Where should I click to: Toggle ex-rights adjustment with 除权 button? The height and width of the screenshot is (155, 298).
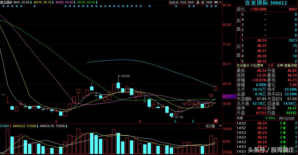[191, 2]
